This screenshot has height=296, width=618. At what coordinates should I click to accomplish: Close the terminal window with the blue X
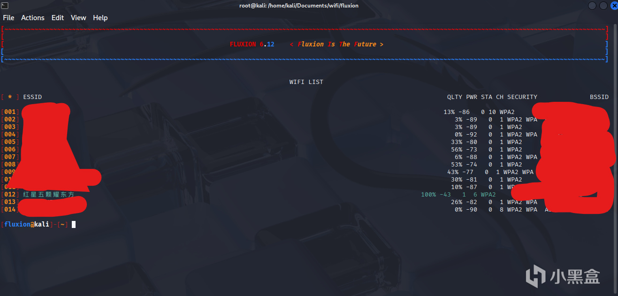(614, 6)
